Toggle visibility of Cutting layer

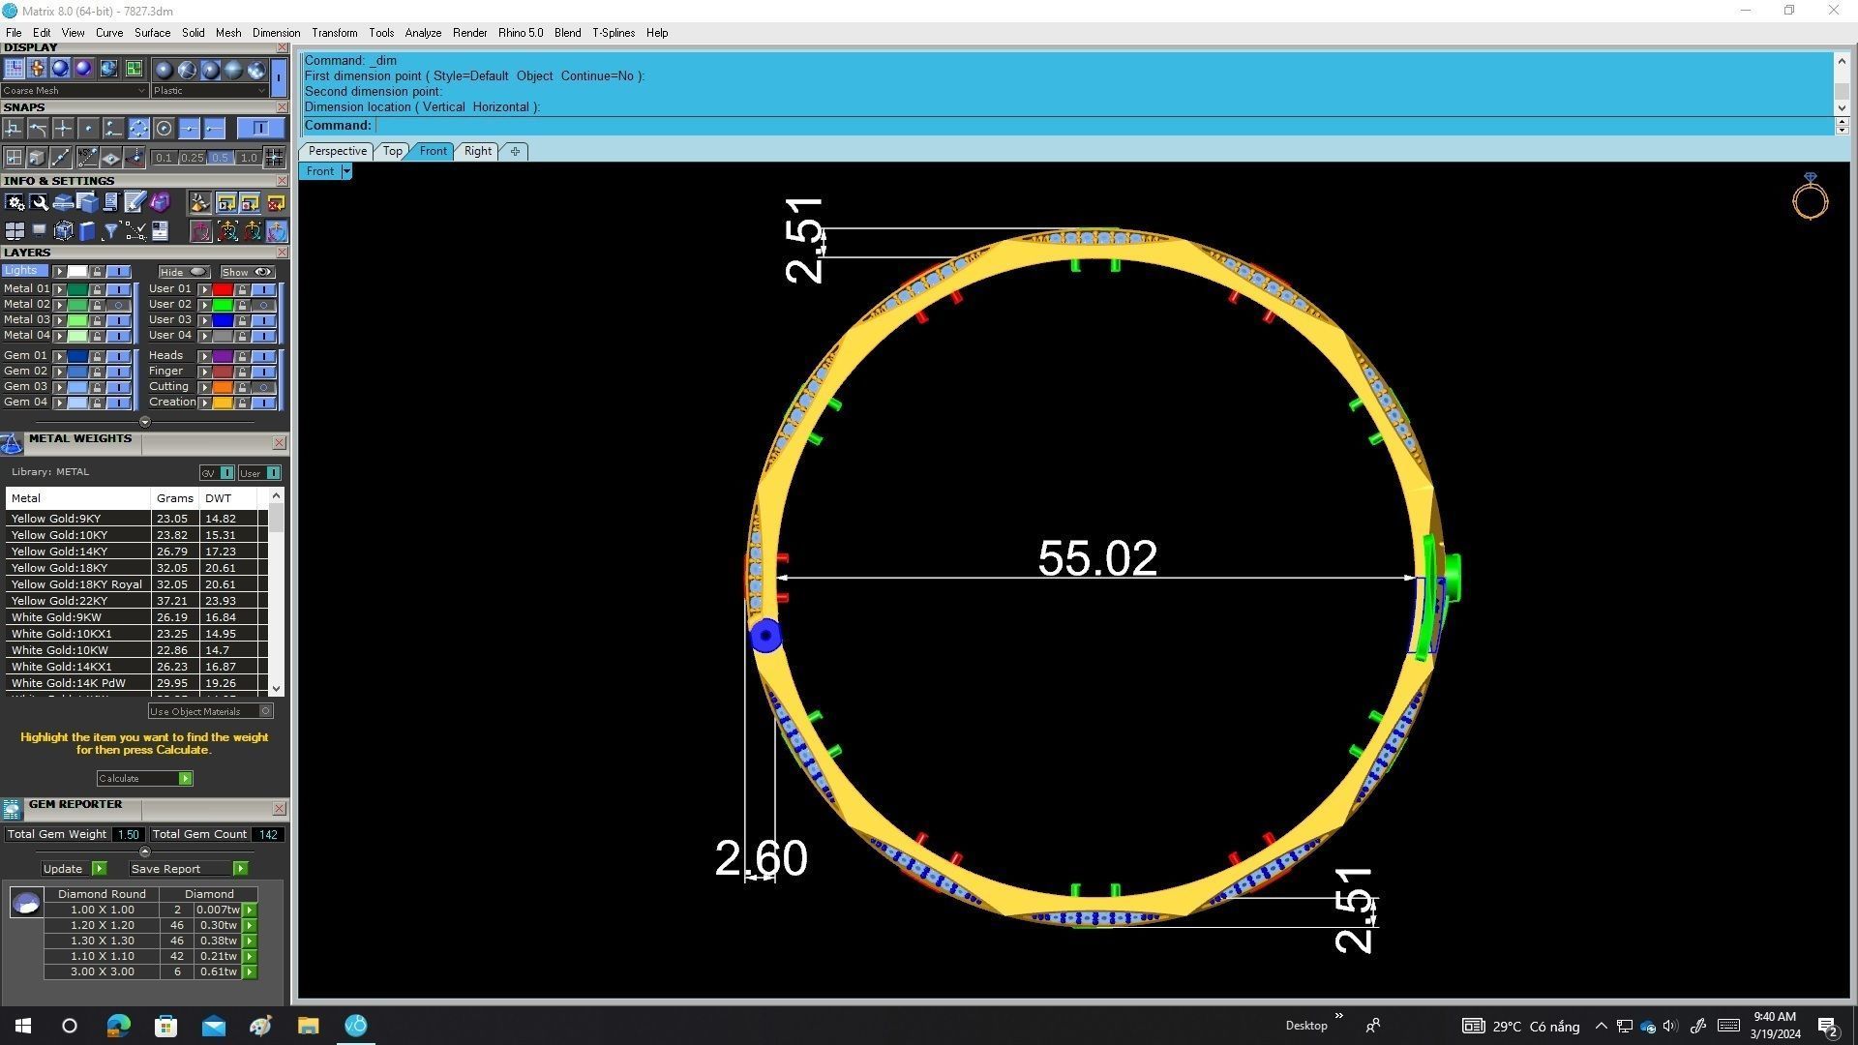pyautogui.click(x=264, y=387)
